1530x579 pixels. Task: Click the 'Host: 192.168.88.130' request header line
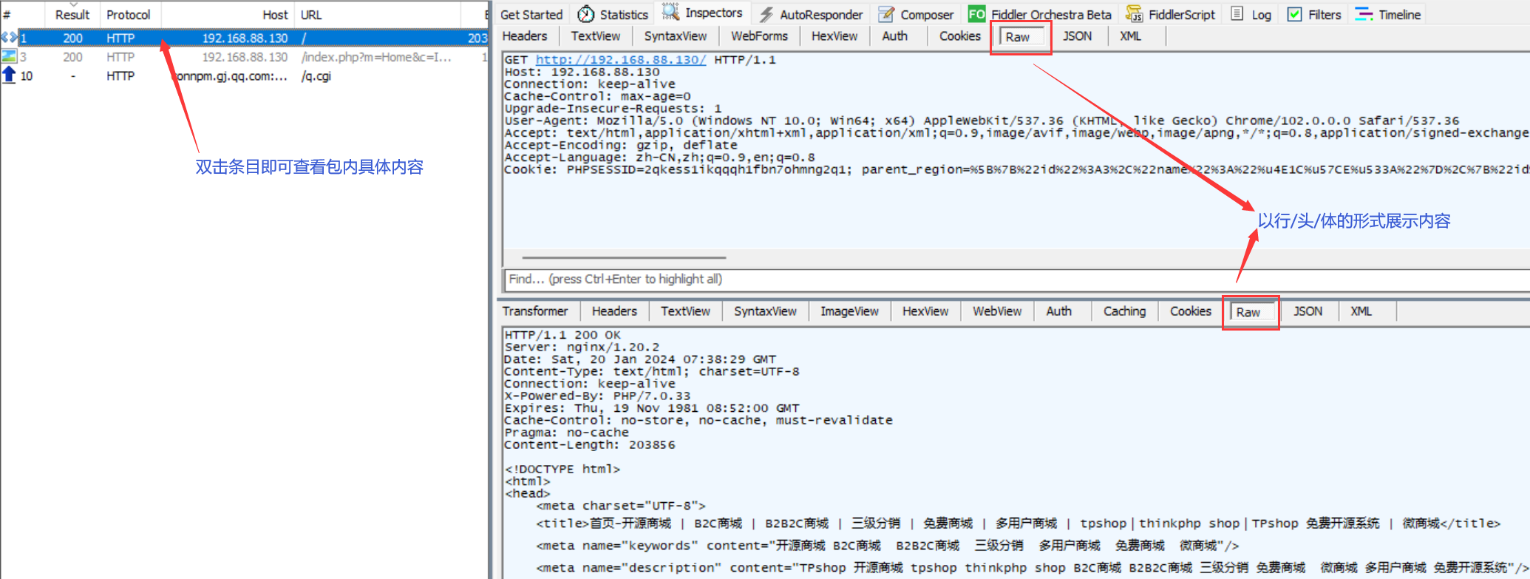(582, 72)
